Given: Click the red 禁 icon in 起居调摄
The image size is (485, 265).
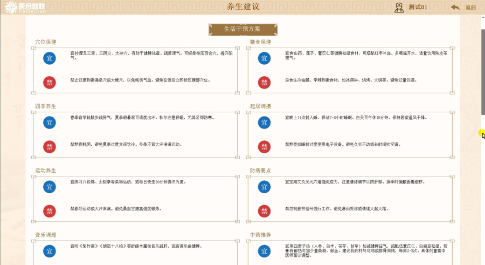Looking at the screenshot, I should point(264,147).
